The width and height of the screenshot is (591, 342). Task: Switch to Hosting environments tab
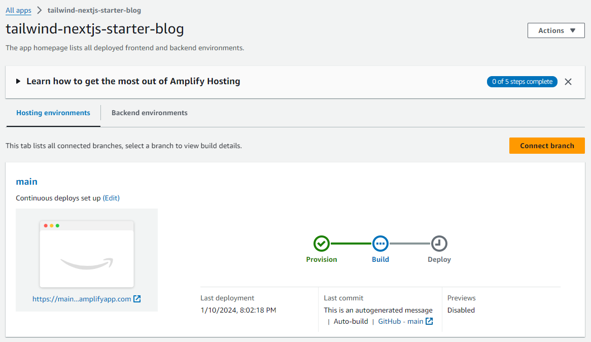tap(53, 113)
